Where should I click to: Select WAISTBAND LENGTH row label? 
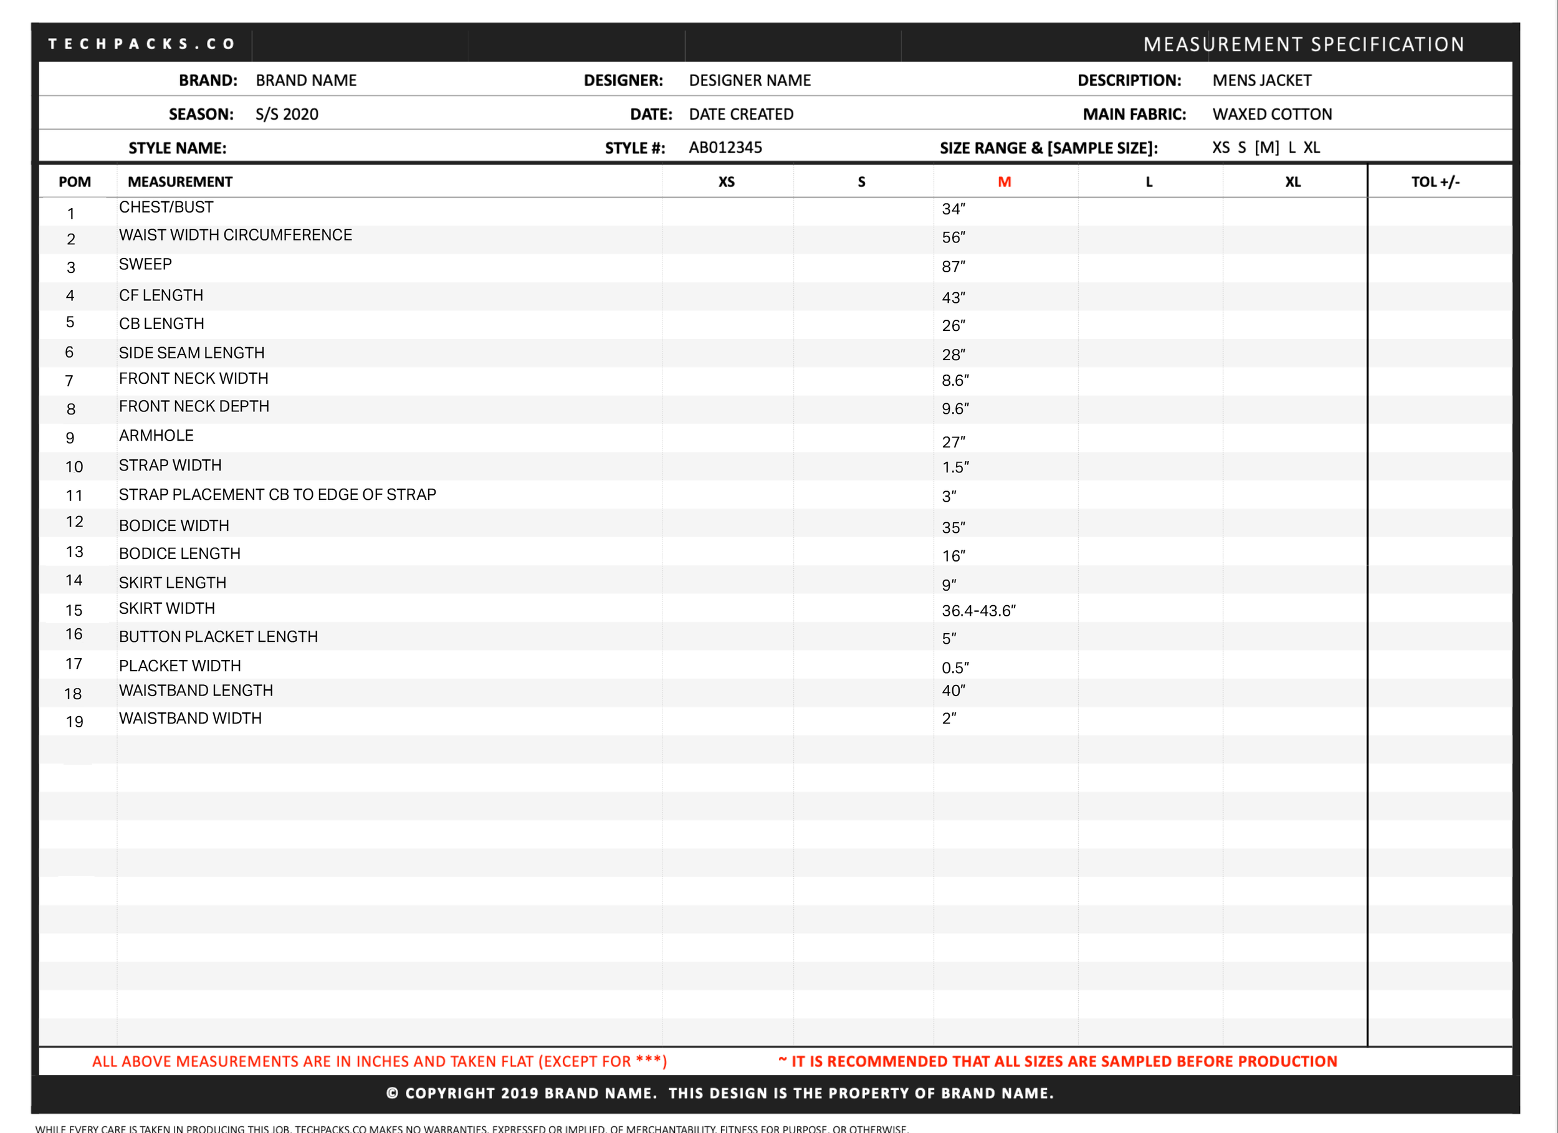(196, 690)
